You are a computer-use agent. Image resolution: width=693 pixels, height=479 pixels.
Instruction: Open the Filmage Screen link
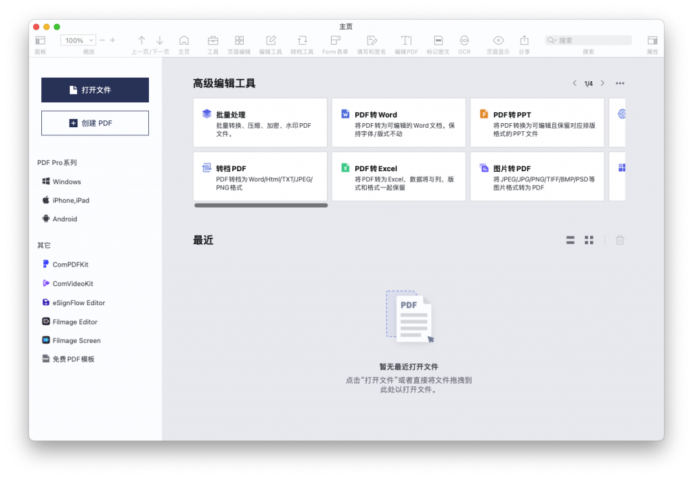click(76, 340)
